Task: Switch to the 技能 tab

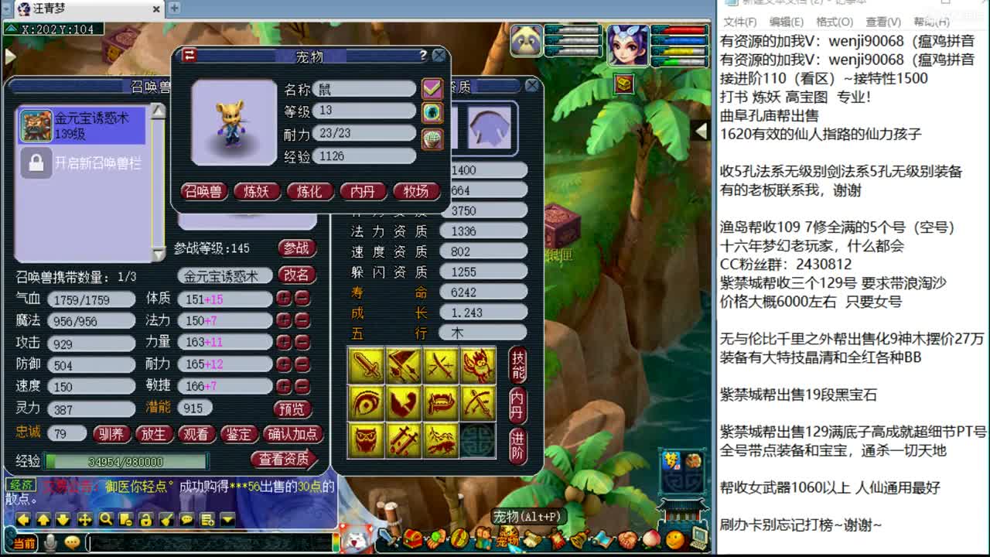Action: pos(517,365)
